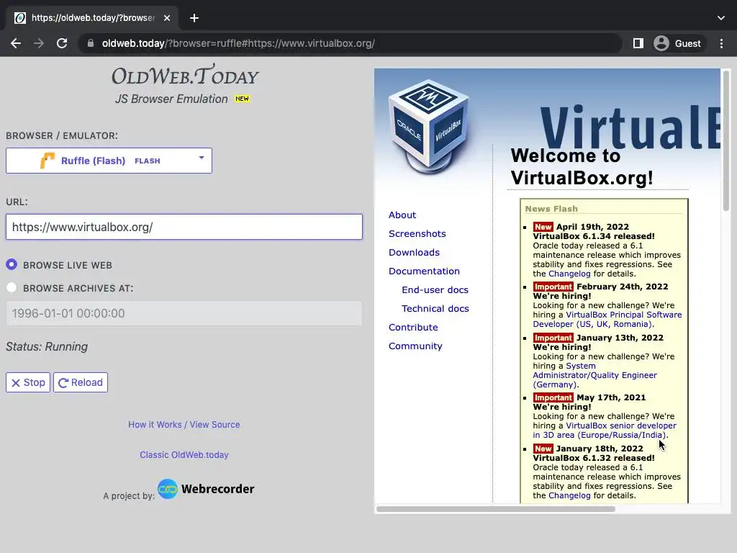Expand the tab search chevron
This screenshot has height=553, width=737.
point(721,18)
